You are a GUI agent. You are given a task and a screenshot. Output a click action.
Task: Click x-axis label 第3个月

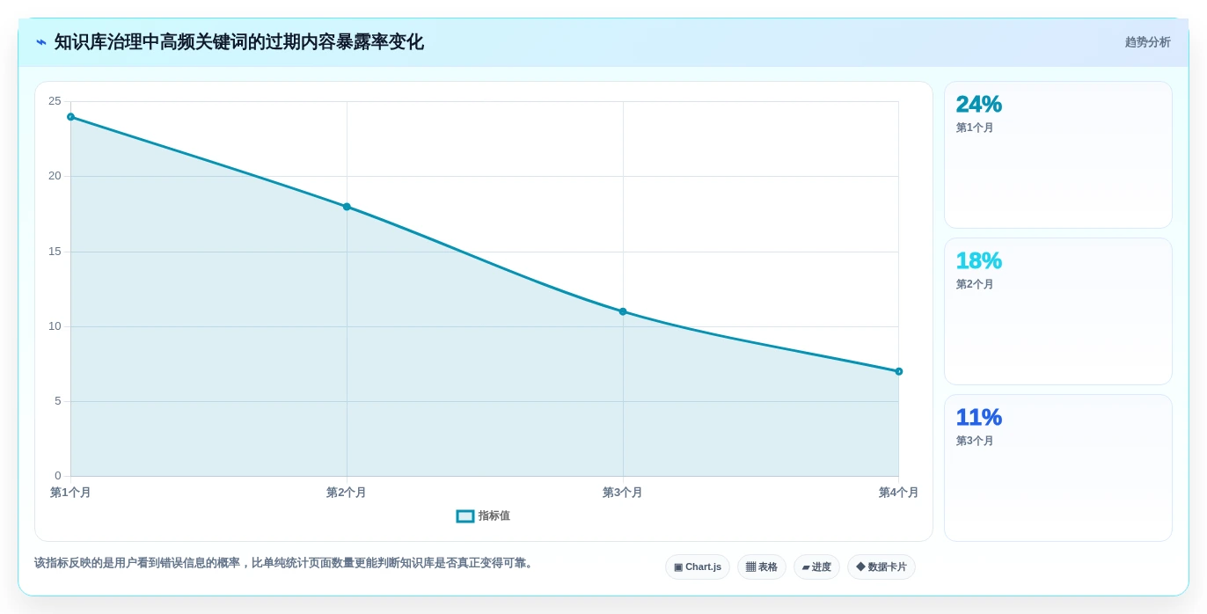pos(623,493)
